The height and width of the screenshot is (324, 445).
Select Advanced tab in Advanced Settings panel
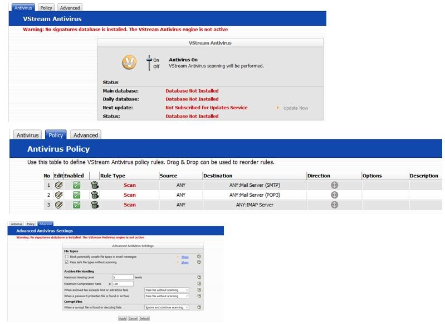click(46, 224)
